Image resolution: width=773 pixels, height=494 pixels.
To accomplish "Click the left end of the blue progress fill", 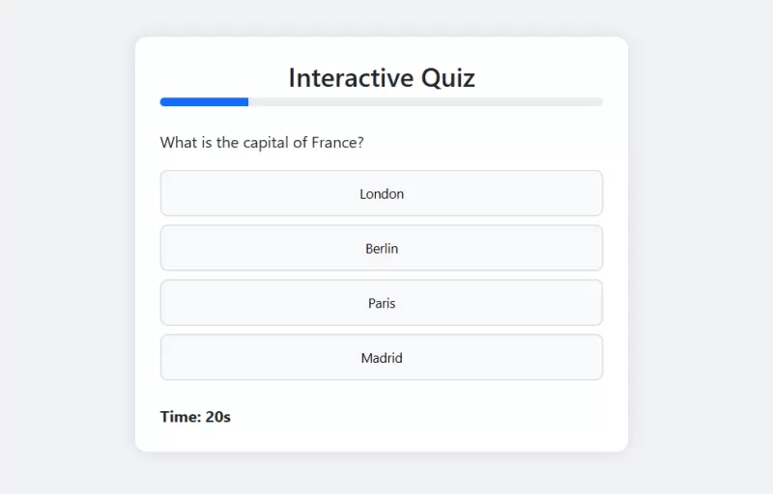I will click(164, 101).
